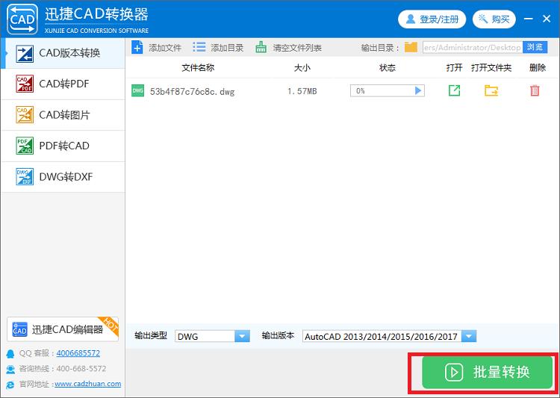Viewport: 560px width, 398px height.
Task: Switch to PDF转CAD mode
Action: 63,146
